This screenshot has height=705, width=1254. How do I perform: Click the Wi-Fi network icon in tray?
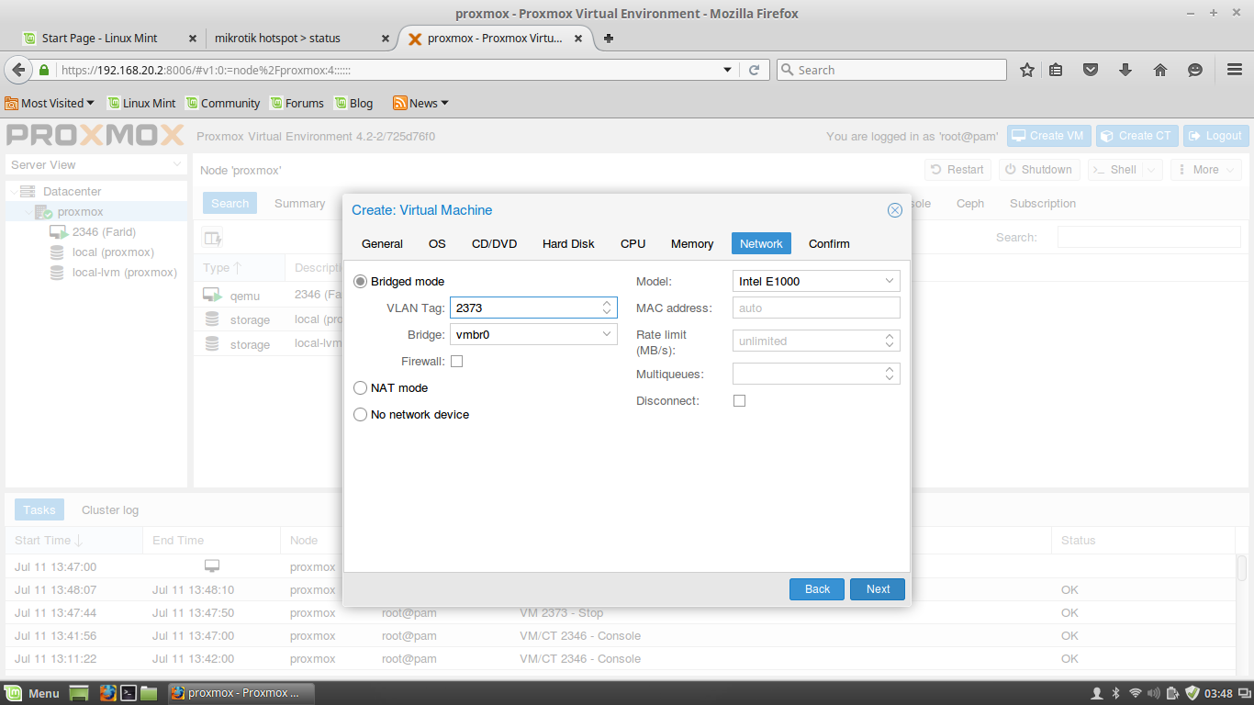coord(1136,693)
